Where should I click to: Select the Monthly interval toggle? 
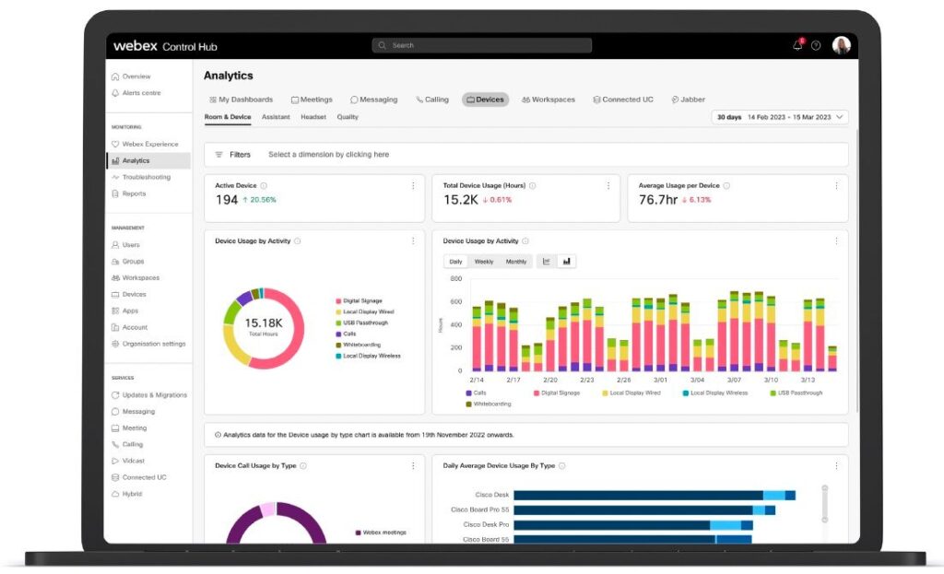pos(516,262)
